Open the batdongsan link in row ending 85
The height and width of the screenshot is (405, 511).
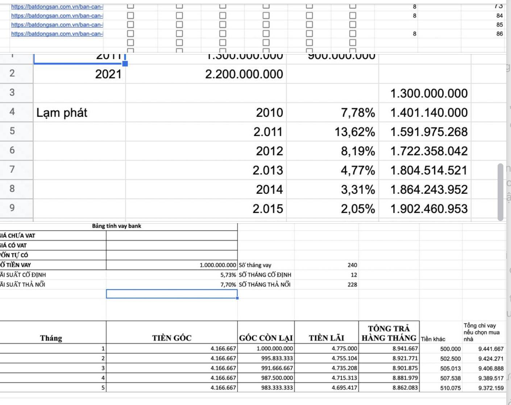click(x=57, y=25)
